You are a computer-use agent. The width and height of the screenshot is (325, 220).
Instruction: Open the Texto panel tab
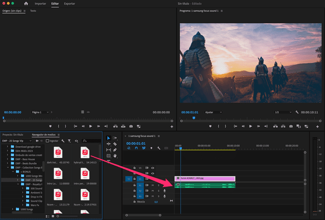(x=33, y=10)
